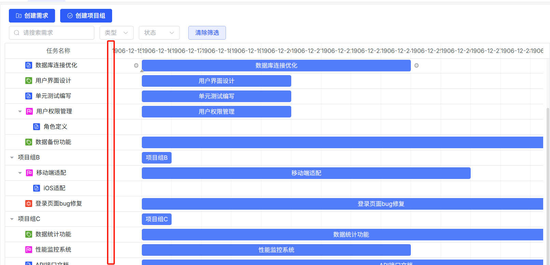This screenshot has height=265, width=550.
Task: Click the 项目组C Gantt bar
Action: coord(157,219)
